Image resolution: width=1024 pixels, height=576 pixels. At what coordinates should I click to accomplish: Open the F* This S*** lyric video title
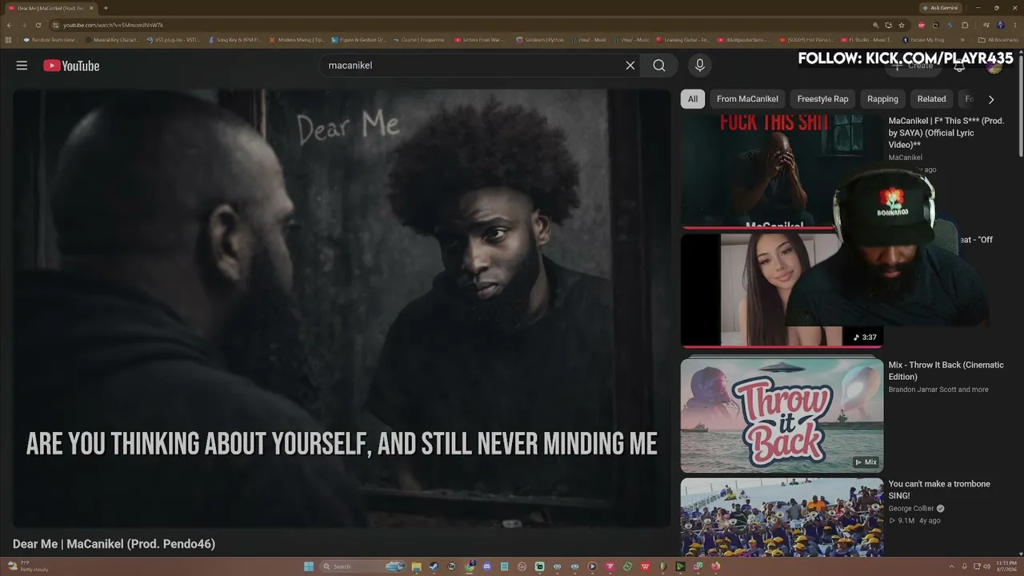pyautogui.click(x=946, y=133)
